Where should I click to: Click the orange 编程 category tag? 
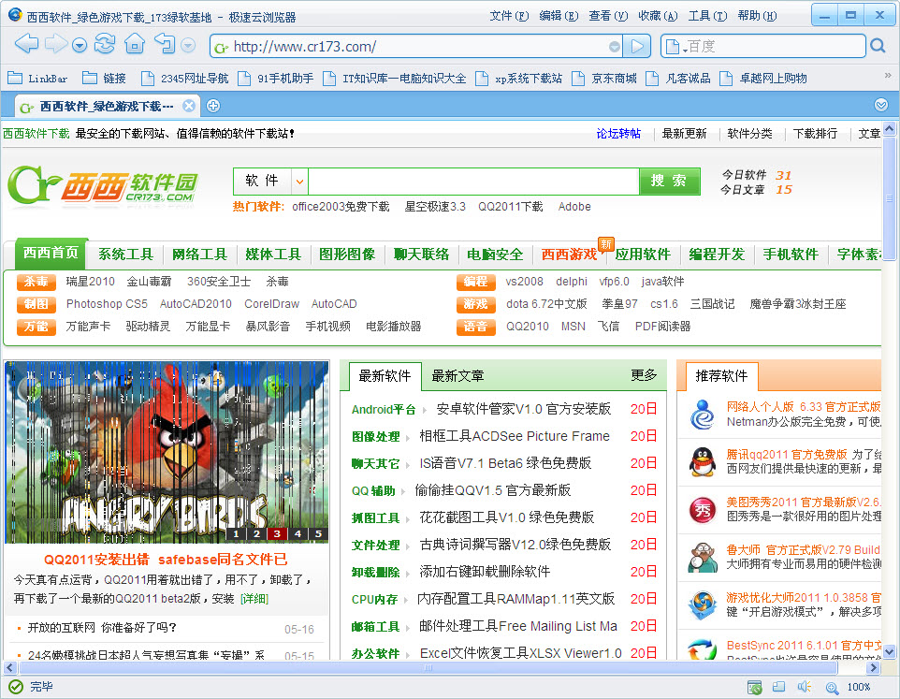pyautogui.click(x=476, y=282)
